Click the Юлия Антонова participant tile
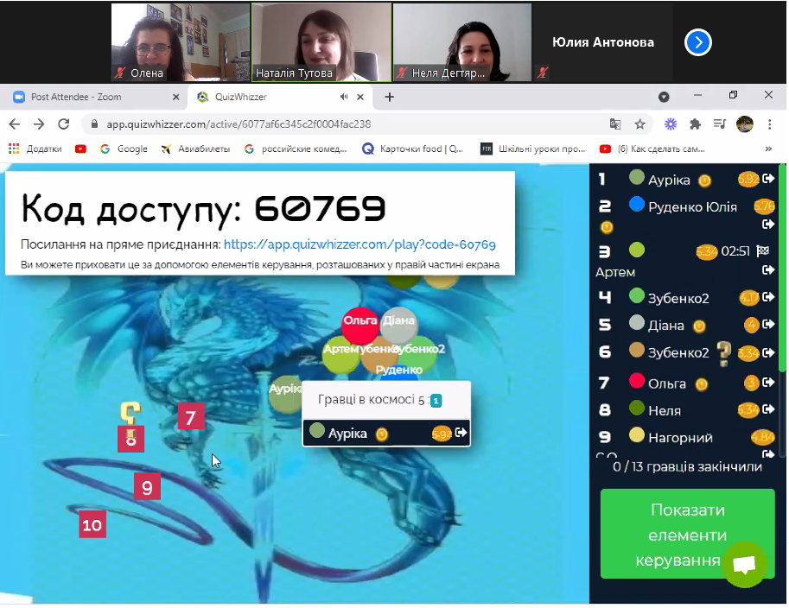 click(x=603, y=42)
